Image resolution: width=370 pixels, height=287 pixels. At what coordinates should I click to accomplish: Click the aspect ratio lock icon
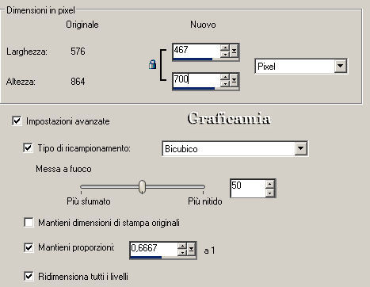(152, 64)
